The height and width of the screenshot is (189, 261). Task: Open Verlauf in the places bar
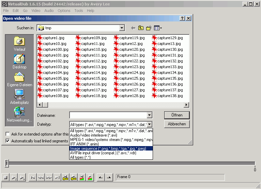(x=19, y=44)
